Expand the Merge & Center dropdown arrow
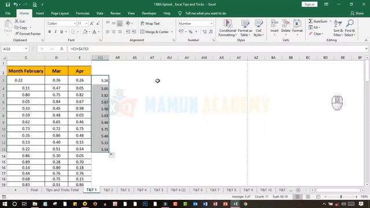The height and width of the screenshot is (208, 370). click(x=172, y=32)
